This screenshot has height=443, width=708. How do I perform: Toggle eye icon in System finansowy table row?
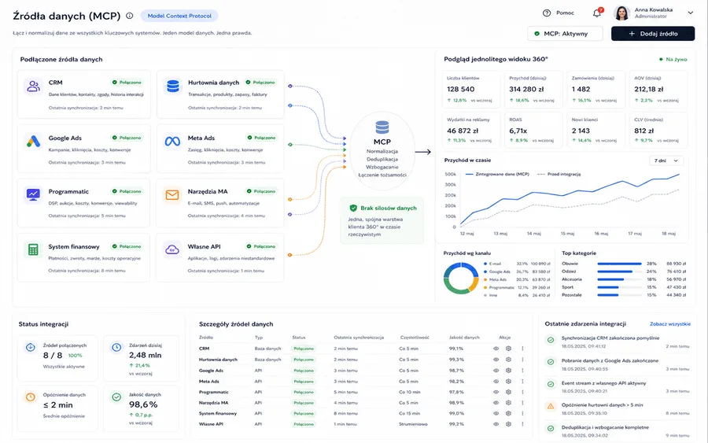coord(496,413)
